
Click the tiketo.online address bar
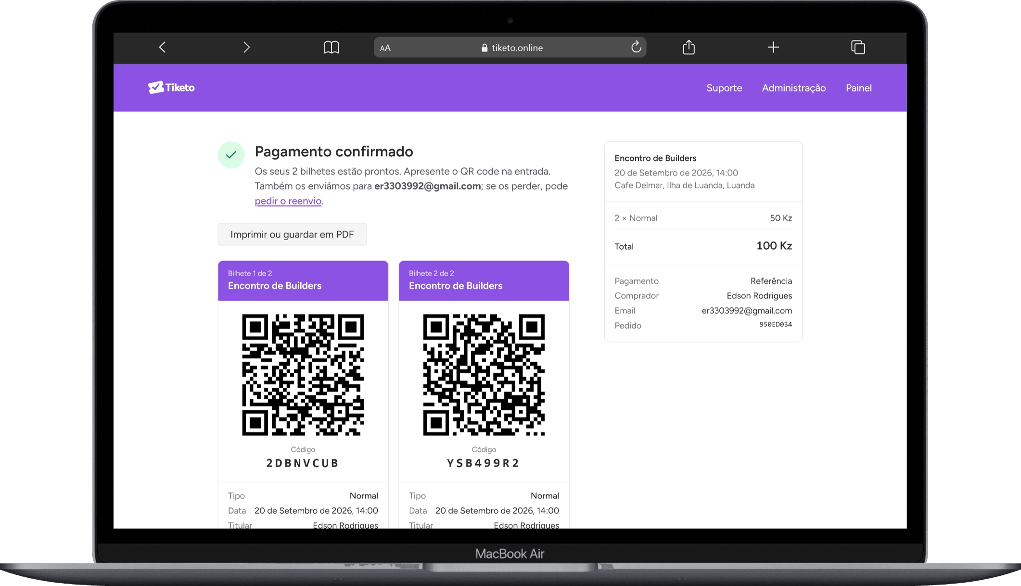[510, 48]
